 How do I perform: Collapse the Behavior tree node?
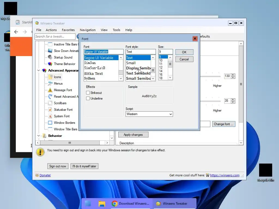point(39,136)
